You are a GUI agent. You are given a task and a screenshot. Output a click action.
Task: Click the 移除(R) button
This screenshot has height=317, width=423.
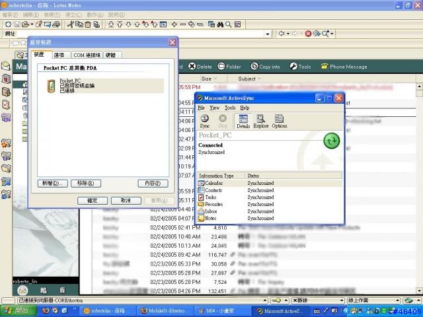(x=86, y=184)
